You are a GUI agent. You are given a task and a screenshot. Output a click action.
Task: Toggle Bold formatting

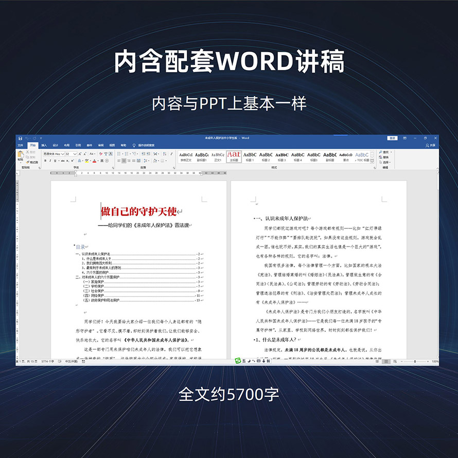(45, 161)
